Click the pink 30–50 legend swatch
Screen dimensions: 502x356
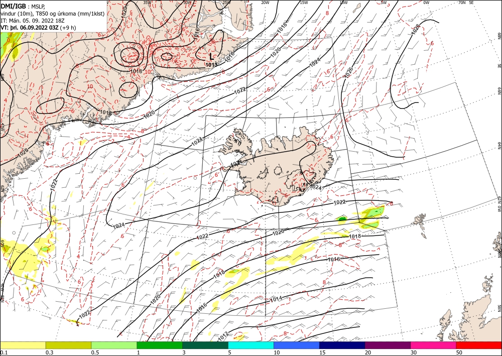[434, 345]
